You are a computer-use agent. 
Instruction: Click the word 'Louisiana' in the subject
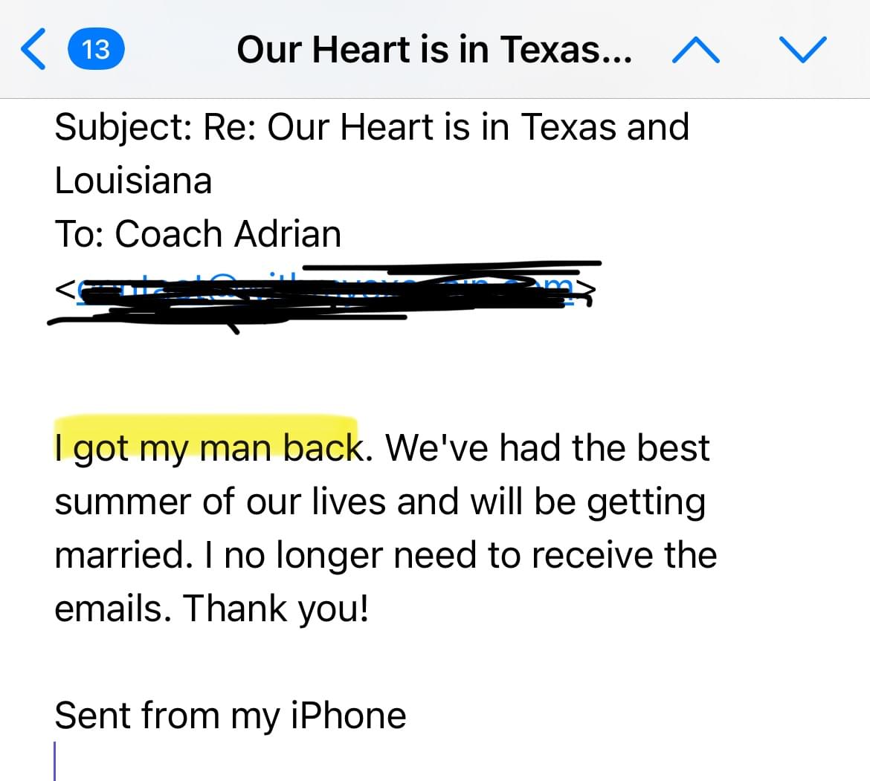(133, 181)
